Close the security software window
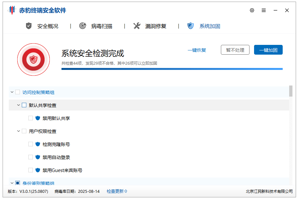Image resolution: width=297 pixels, height=199 pixels. point(287,10)
